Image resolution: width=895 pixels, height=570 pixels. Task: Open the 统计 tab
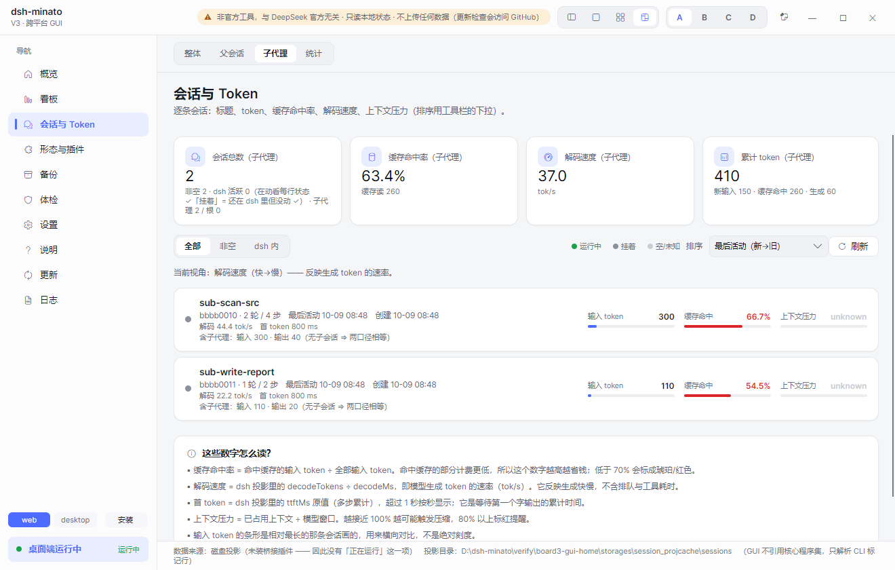[x=314, y=54]
